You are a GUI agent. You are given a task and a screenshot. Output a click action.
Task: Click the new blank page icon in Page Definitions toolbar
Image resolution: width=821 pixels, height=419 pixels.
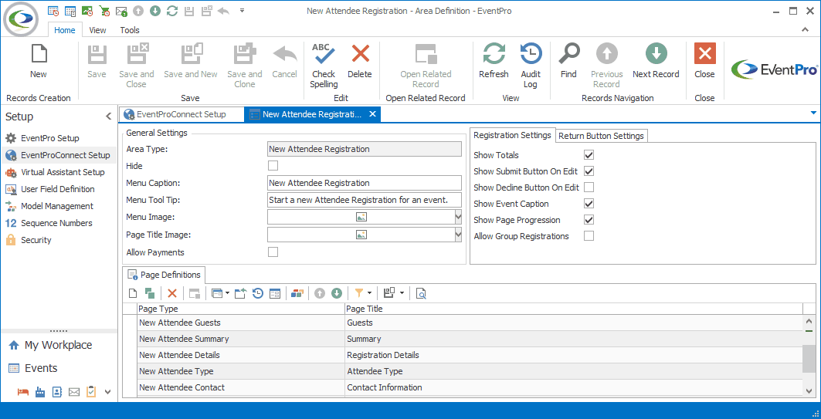pos(133,293)
